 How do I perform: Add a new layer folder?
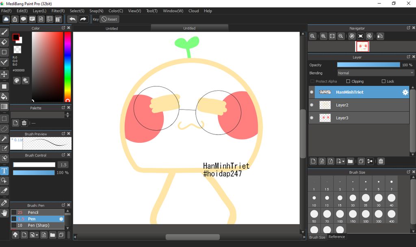(350, 161)
